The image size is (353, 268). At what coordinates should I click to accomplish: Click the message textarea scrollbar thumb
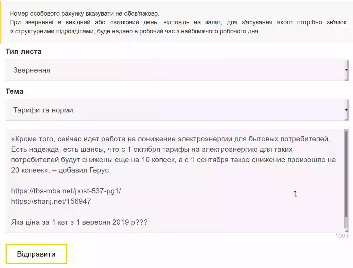tap(346, 175)
